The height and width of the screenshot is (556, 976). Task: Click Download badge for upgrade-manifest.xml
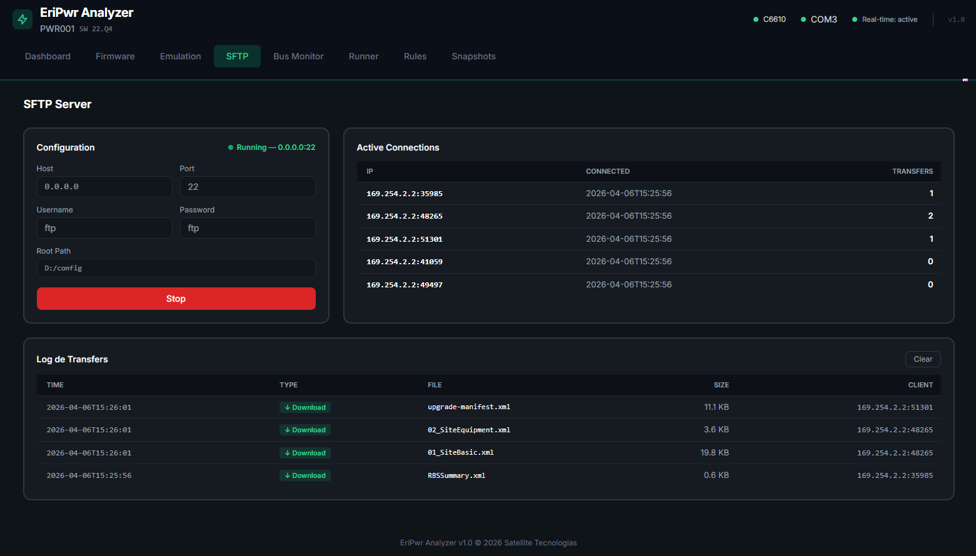305,407
